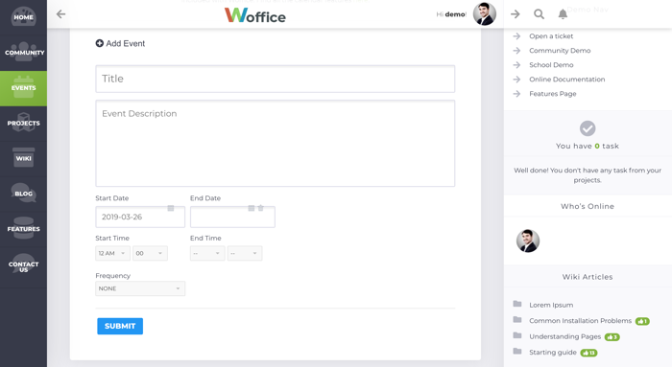This screenshot has height=367, width=672.
Task: Click the Submit button
Action: tap(120, 326)
